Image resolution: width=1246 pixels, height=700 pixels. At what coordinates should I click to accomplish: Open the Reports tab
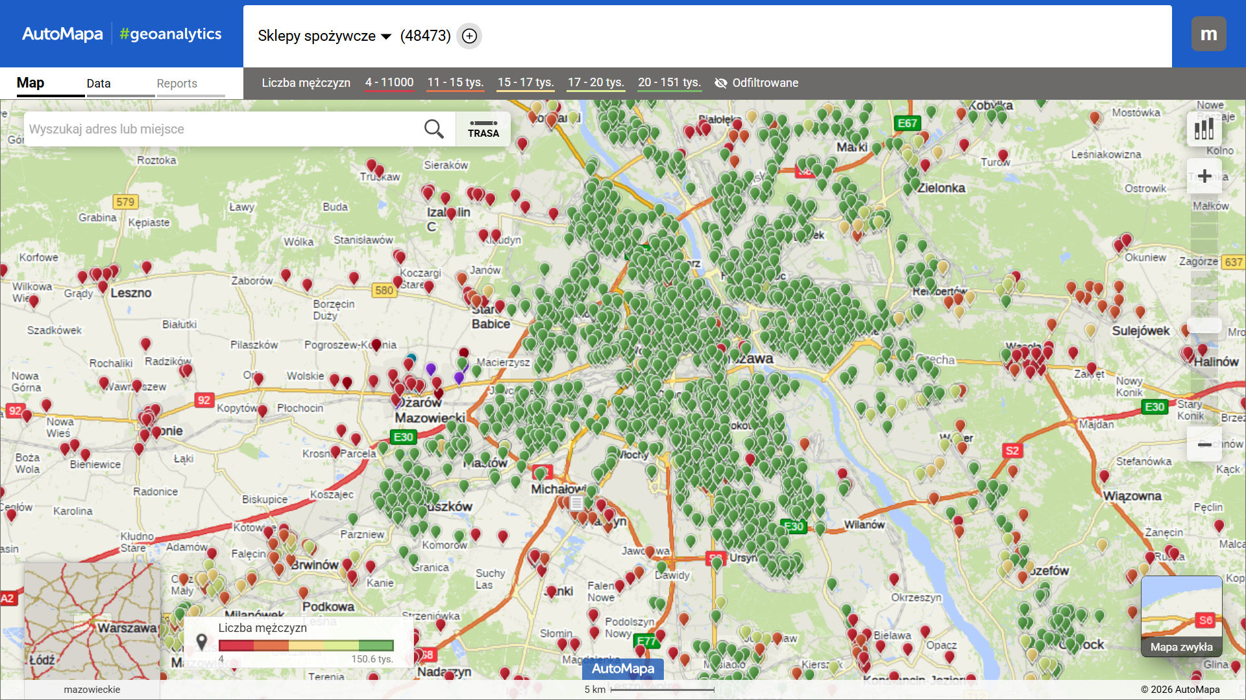click(177, 83)
